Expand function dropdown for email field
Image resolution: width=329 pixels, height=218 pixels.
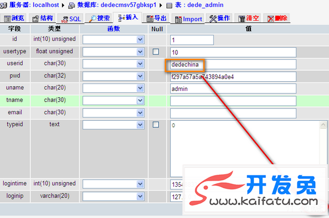(x=113, y=113)
